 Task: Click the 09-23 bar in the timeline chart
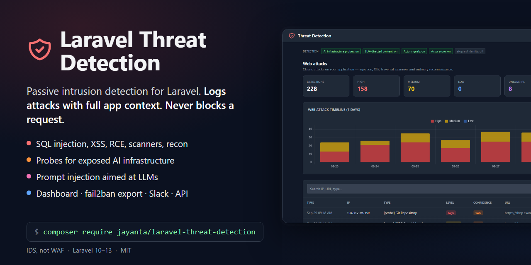(335, 152)
